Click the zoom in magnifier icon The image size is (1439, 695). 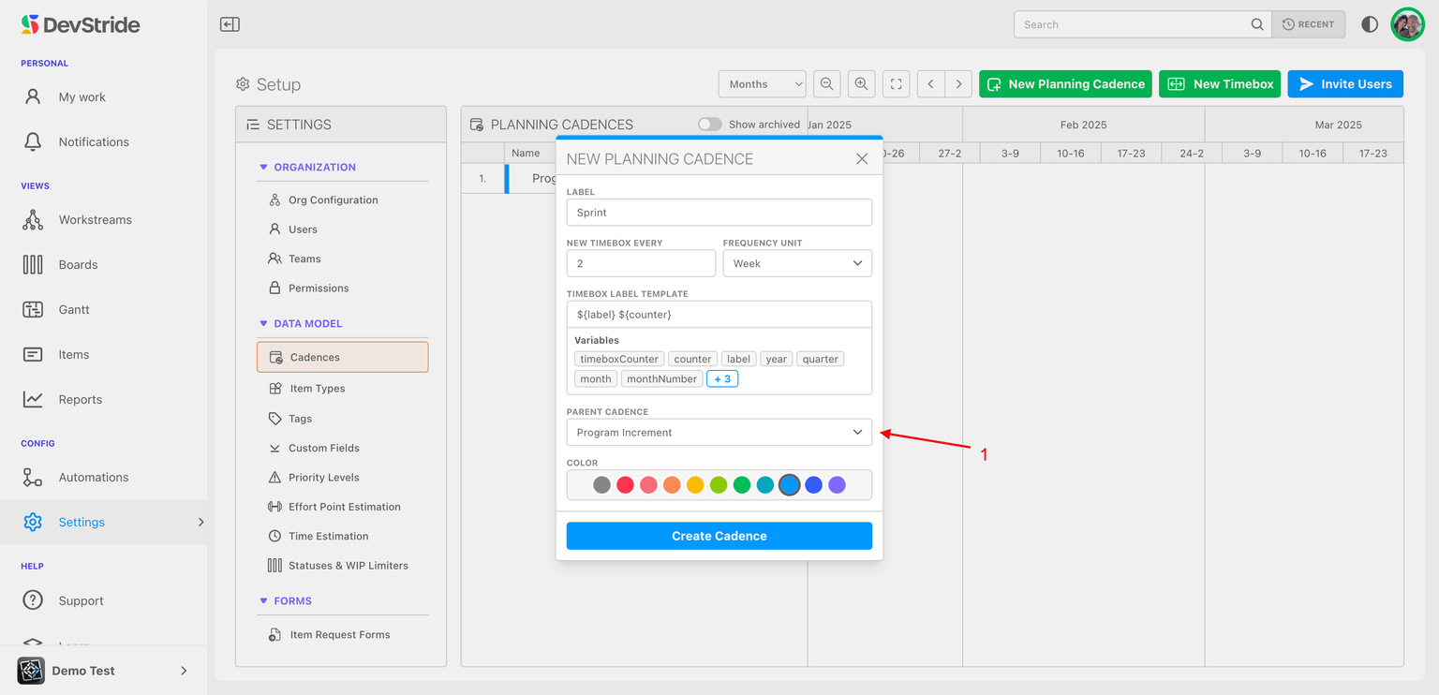pos(862,84)
